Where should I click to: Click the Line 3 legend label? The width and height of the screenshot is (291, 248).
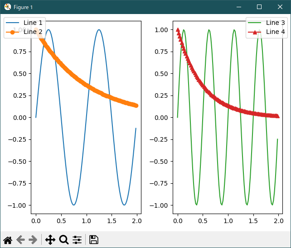(x=276, y=23)
